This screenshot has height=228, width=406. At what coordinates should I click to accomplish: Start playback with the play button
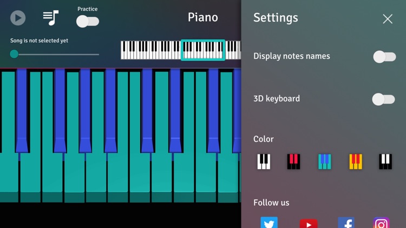(x=18, y=18)
